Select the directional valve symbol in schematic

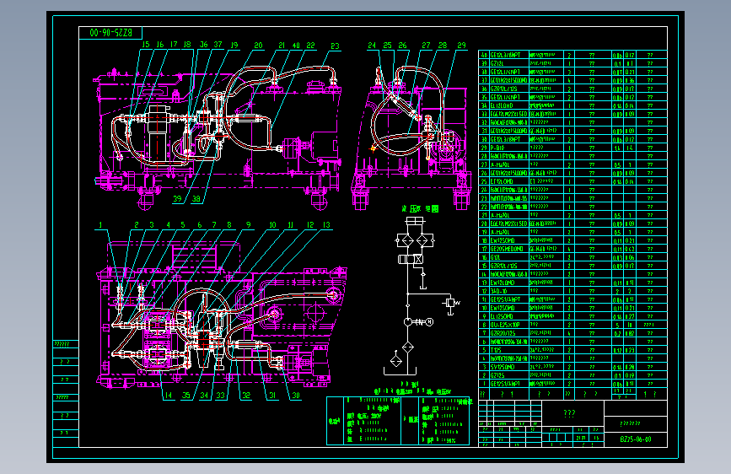[x=411, y=260]
